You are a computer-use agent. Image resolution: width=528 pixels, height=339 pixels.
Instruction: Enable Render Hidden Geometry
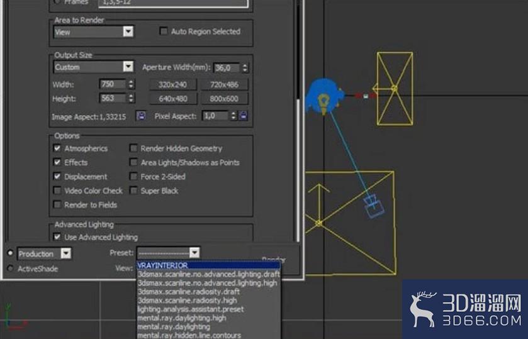click(133, 148)
